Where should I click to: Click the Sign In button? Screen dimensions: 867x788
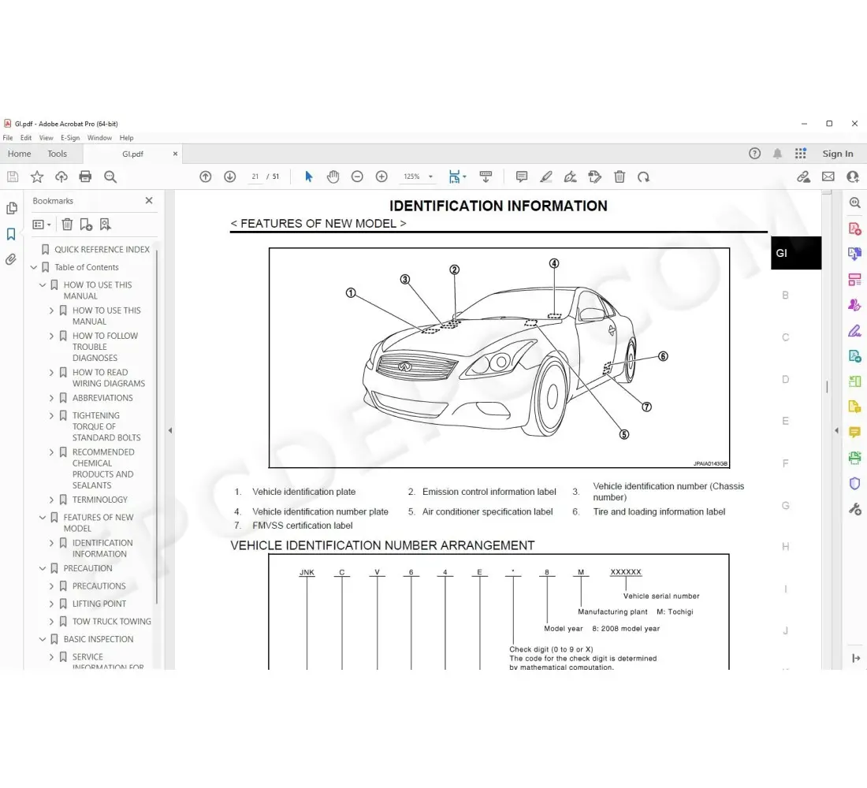pos(838,153)
